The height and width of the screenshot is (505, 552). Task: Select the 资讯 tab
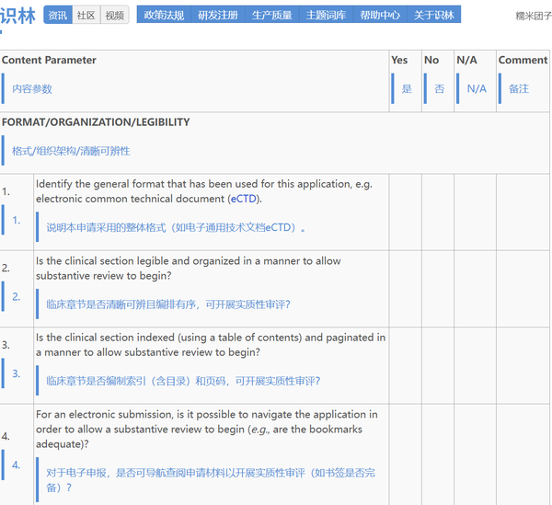58,16
